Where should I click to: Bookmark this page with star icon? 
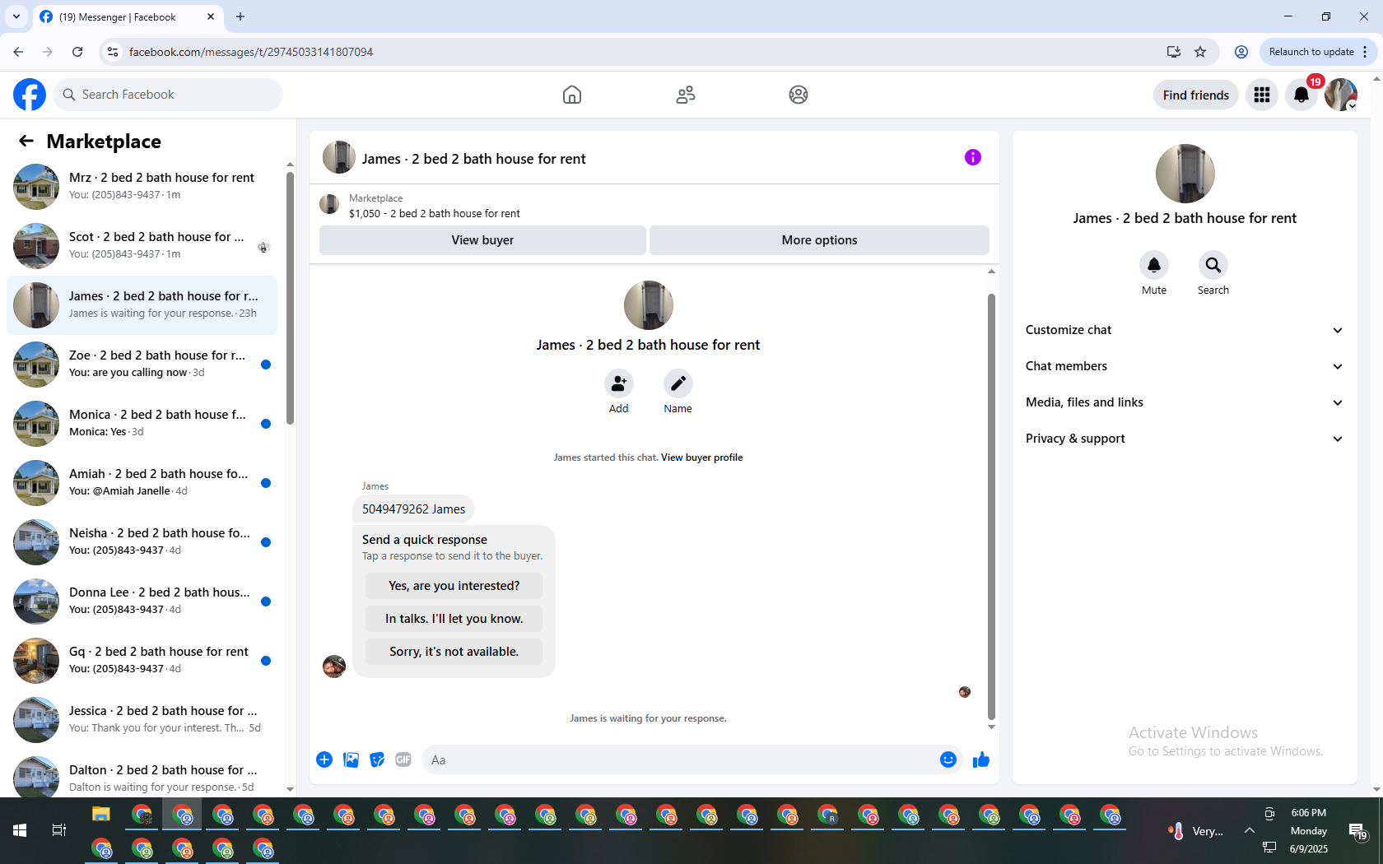click(1200, 52)
